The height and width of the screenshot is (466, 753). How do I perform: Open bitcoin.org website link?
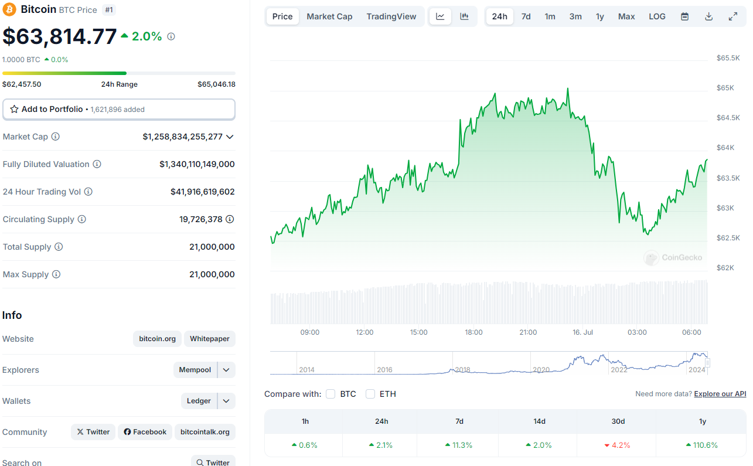(x=158, y=339)
